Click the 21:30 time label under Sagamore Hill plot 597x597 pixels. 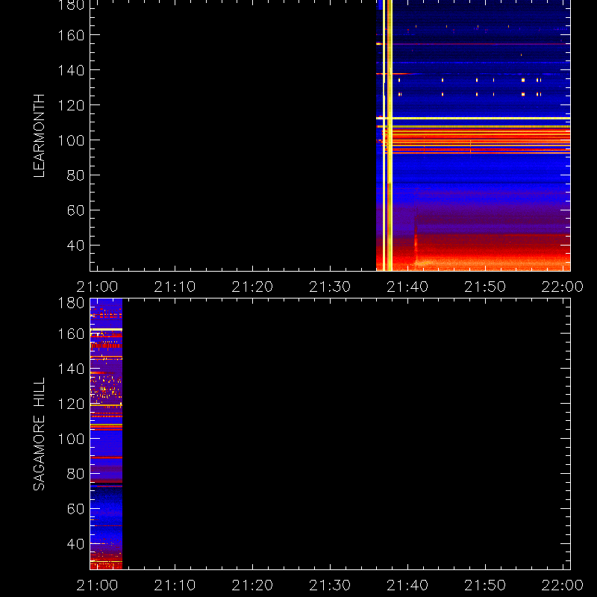(x=330, y=585)
